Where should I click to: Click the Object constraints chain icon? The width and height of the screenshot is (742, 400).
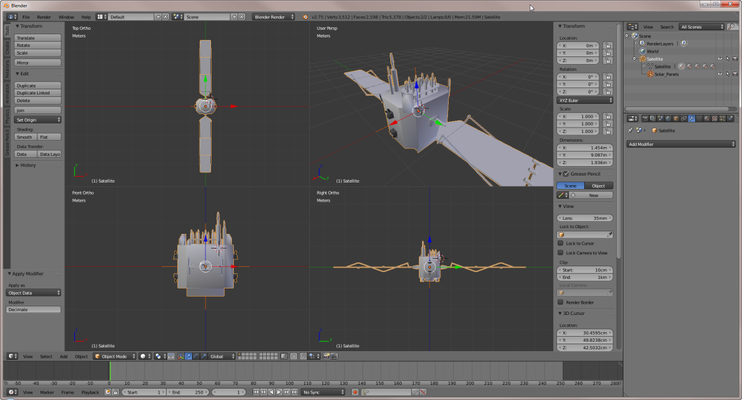pyautogui.click(x=684, y=119)
